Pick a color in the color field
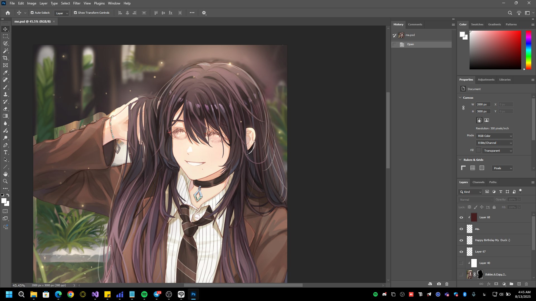Viewport: 536px width, 301px height. point(495,50)
